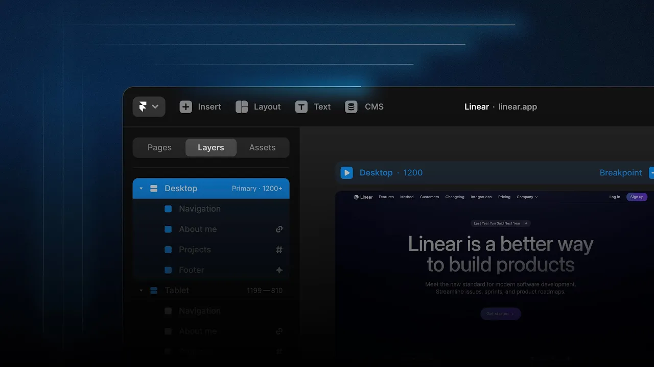Open Features link in site preview

386,197
